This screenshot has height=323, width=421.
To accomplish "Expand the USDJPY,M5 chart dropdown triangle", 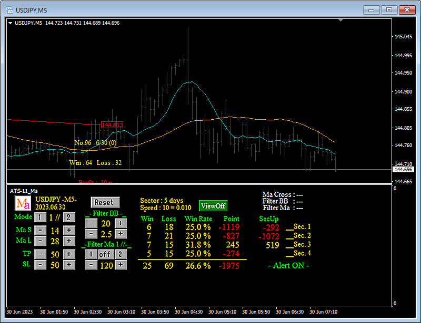I will pos(10,23).
